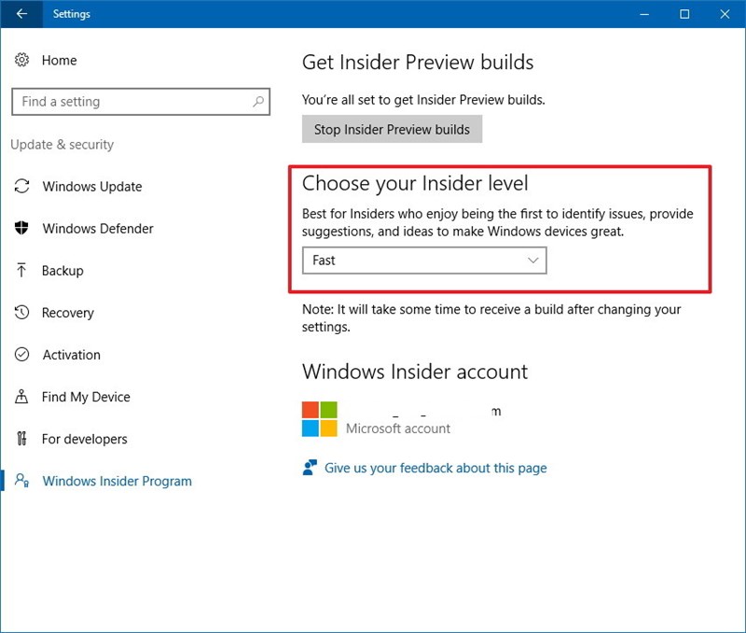Click the dropdown chevron beside Fast
Image resolution: width=746 pixels, height=633 pixels.
coord(532,260)
